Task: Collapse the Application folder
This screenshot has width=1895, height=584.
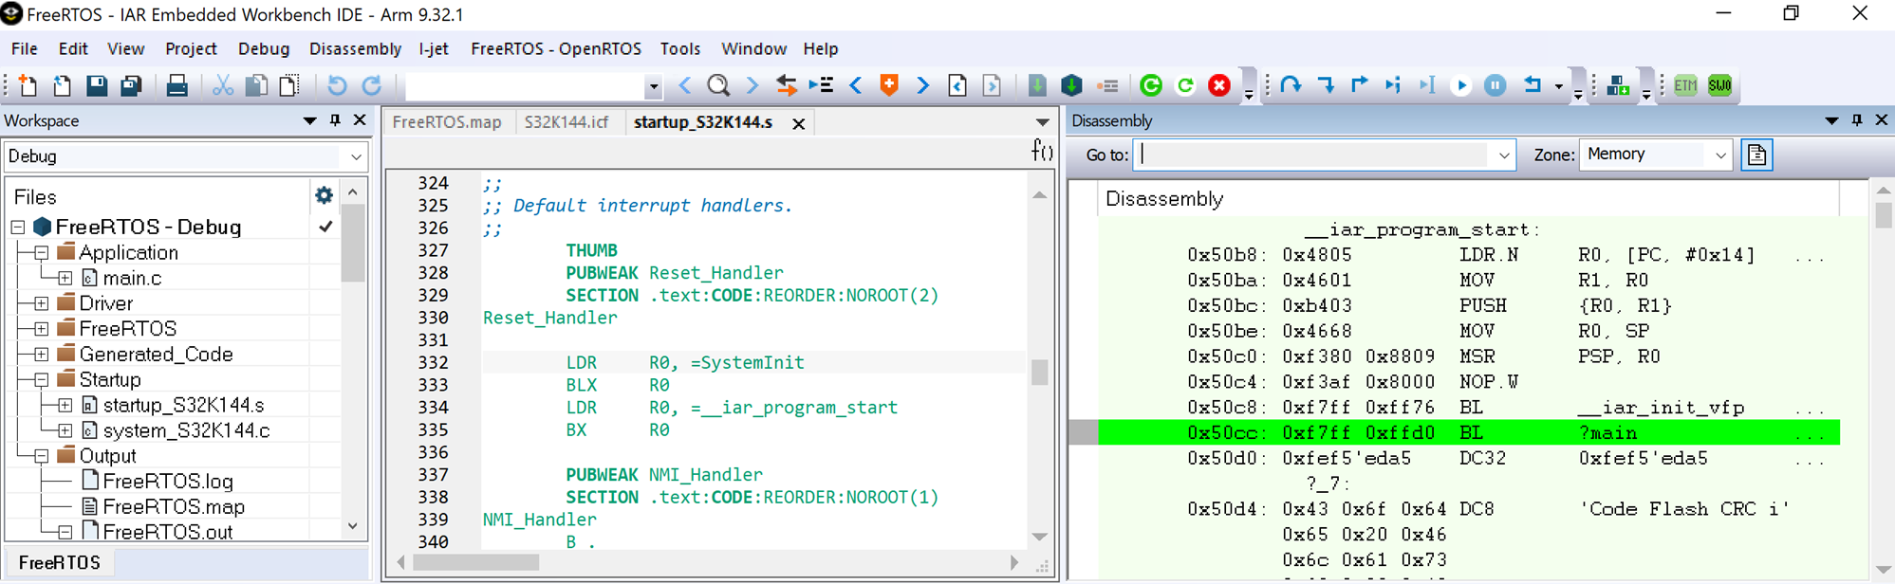Action: click(42, 253)
